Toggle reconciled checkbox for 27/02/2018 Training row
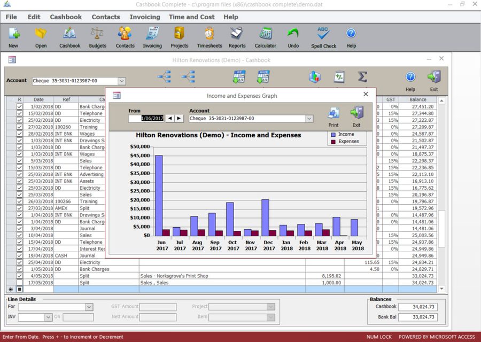The width and height of the screenshot is (481, 342). (19, 127)
